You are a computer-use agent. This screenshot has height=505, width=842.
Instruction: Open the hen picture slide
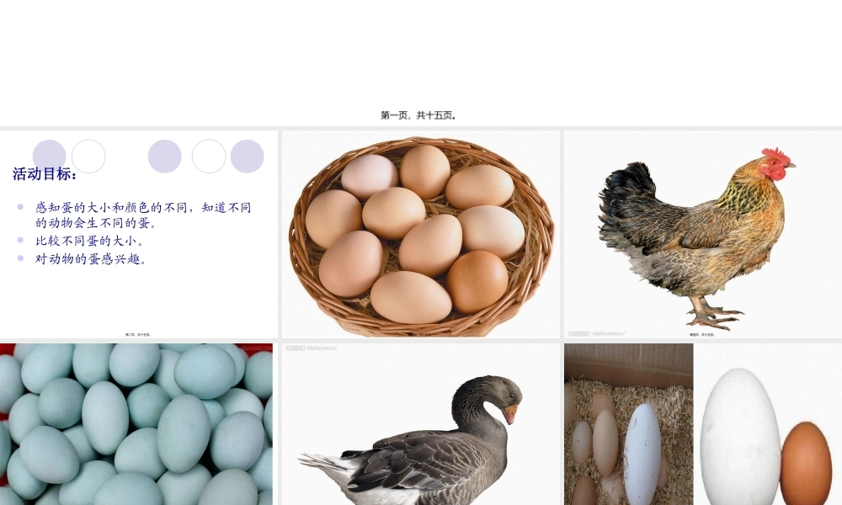click(703, 234)
